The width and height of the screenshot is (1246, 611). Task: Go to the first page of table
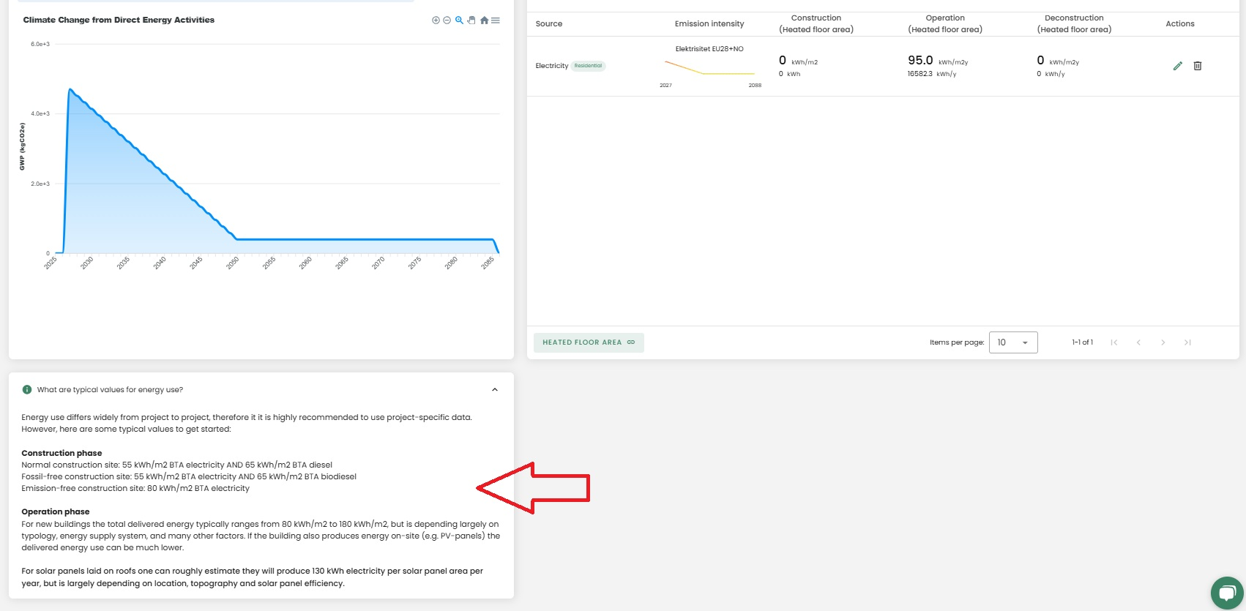coord(1113,342)
